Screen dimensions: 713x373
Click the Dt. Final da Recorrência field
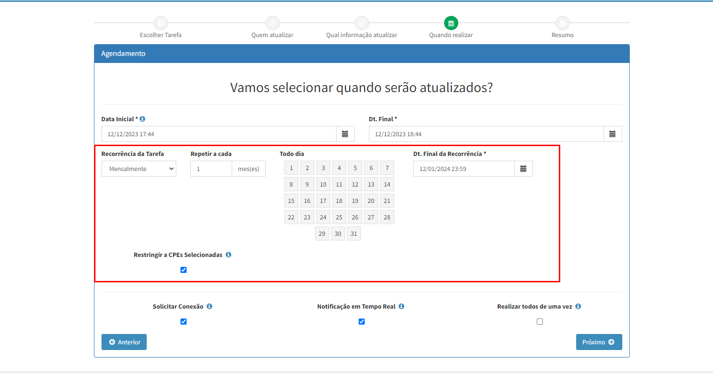pyautogui.click(x=464, y=169)
